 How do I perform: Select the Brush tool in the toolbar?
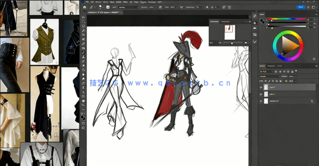(84, 53)
